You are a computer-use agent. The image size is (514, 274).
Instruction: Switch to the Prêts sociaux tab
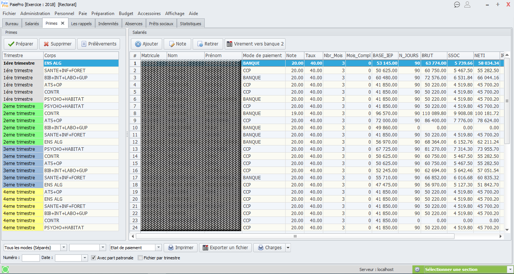[x=161, y=23]
